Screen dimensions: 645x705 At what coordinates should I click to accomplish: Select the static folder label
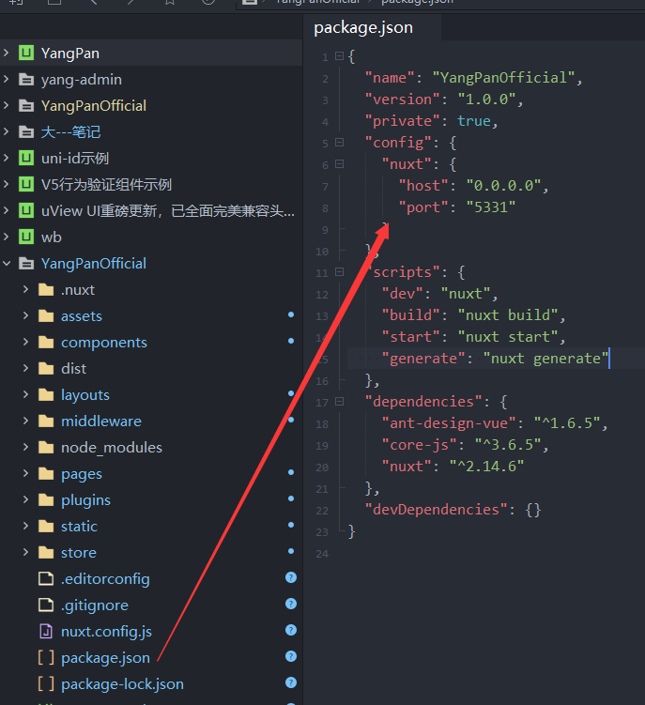pyautogui.click(x=79, y=527)
